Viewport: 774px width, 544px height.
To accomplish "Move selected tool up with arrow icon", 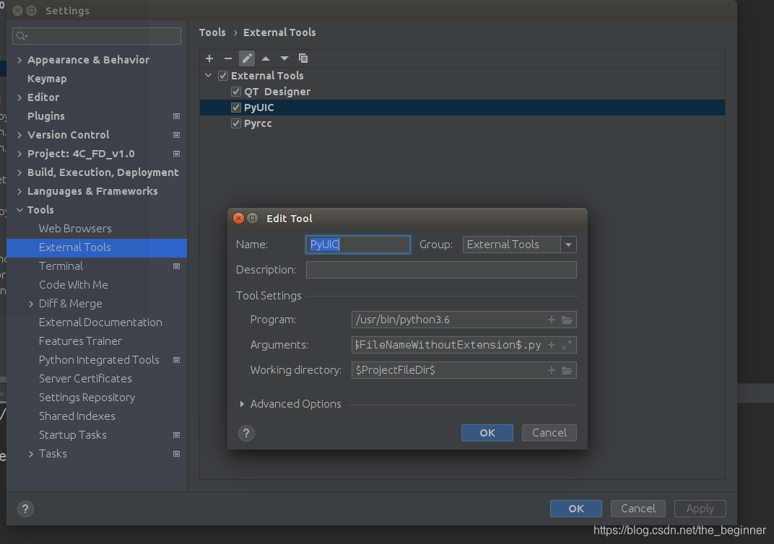I will pos(266,58).
